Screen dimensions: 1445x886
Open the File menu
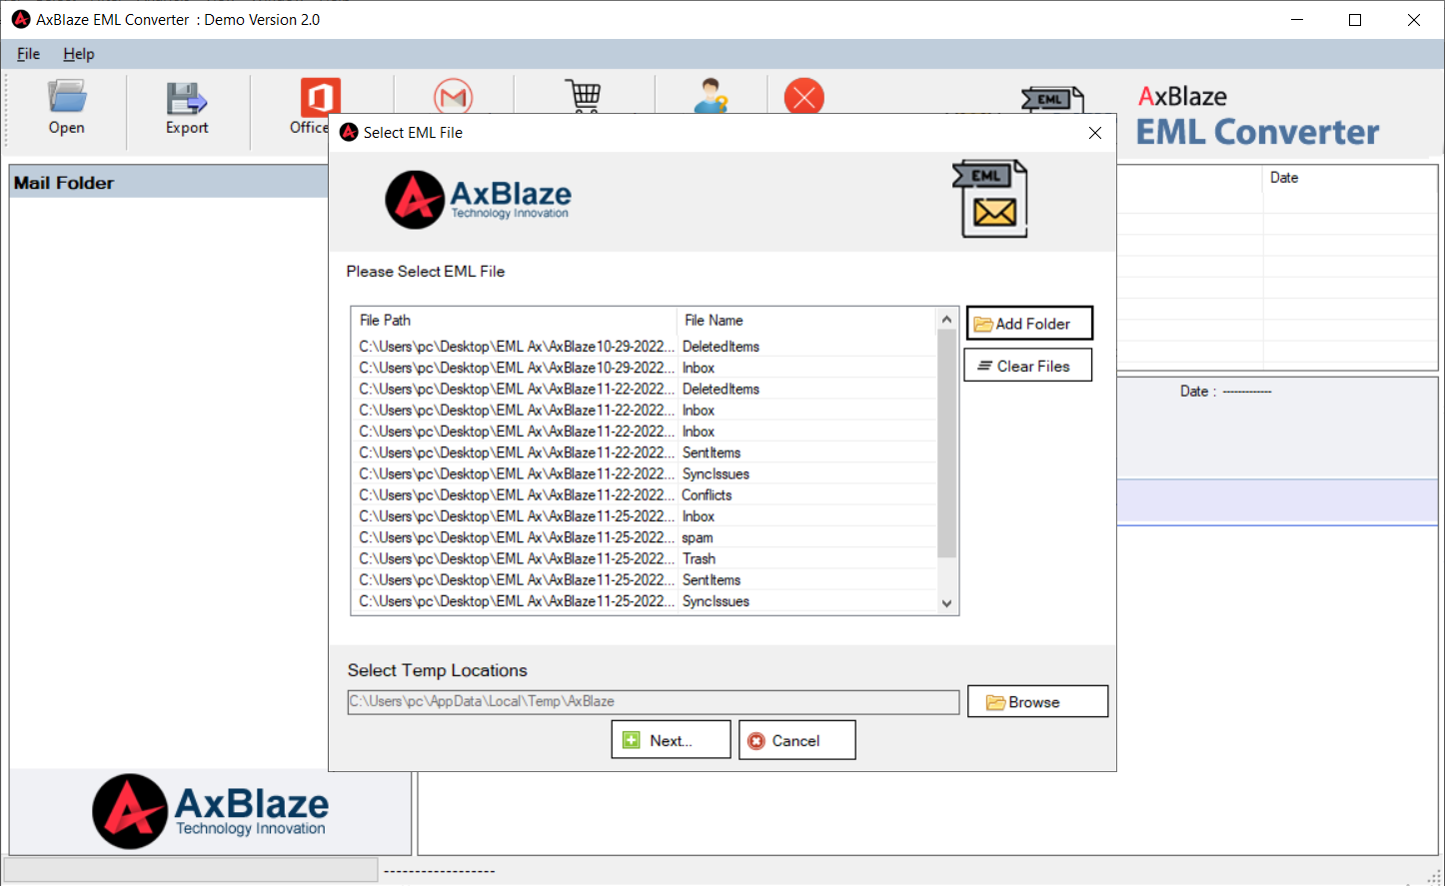coord(28,54)
